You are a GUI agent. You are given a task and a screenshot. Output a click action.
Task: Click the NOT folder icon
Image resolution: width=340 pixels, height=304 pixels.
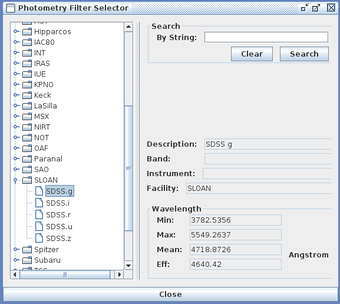(27, 138)
